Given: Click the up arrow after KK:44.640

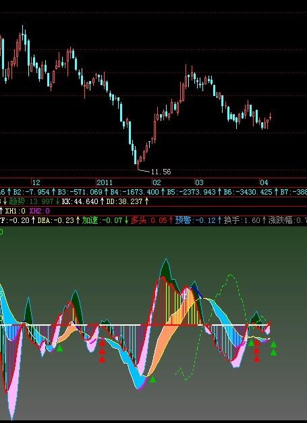Looking at the screenshot, I should (102, 201).
